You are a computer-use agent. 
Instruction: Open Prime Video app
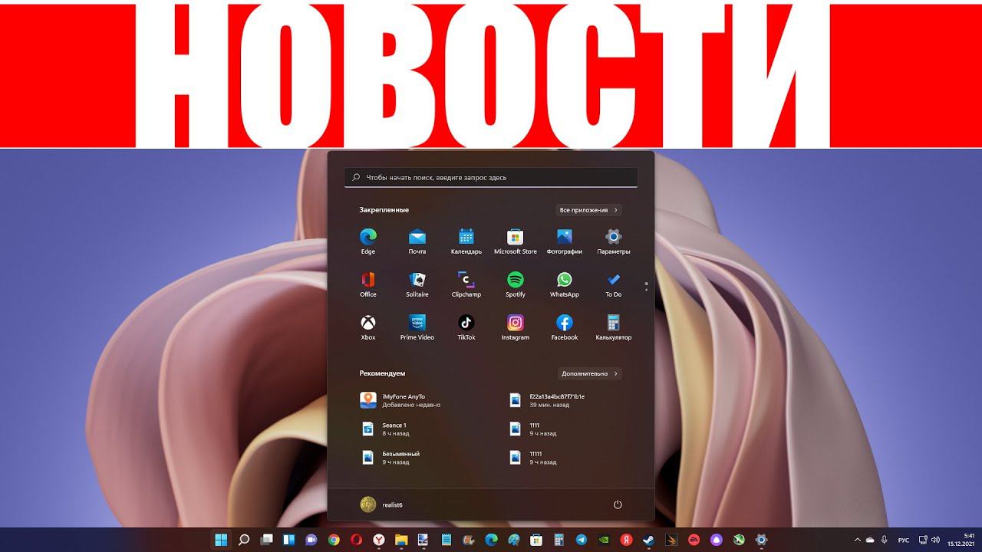point(417,327)
